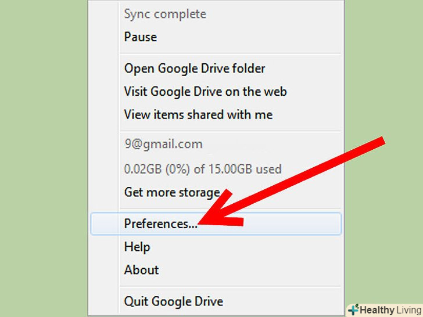
Task: Click the Sync complete status line
Action: [165, 14]
